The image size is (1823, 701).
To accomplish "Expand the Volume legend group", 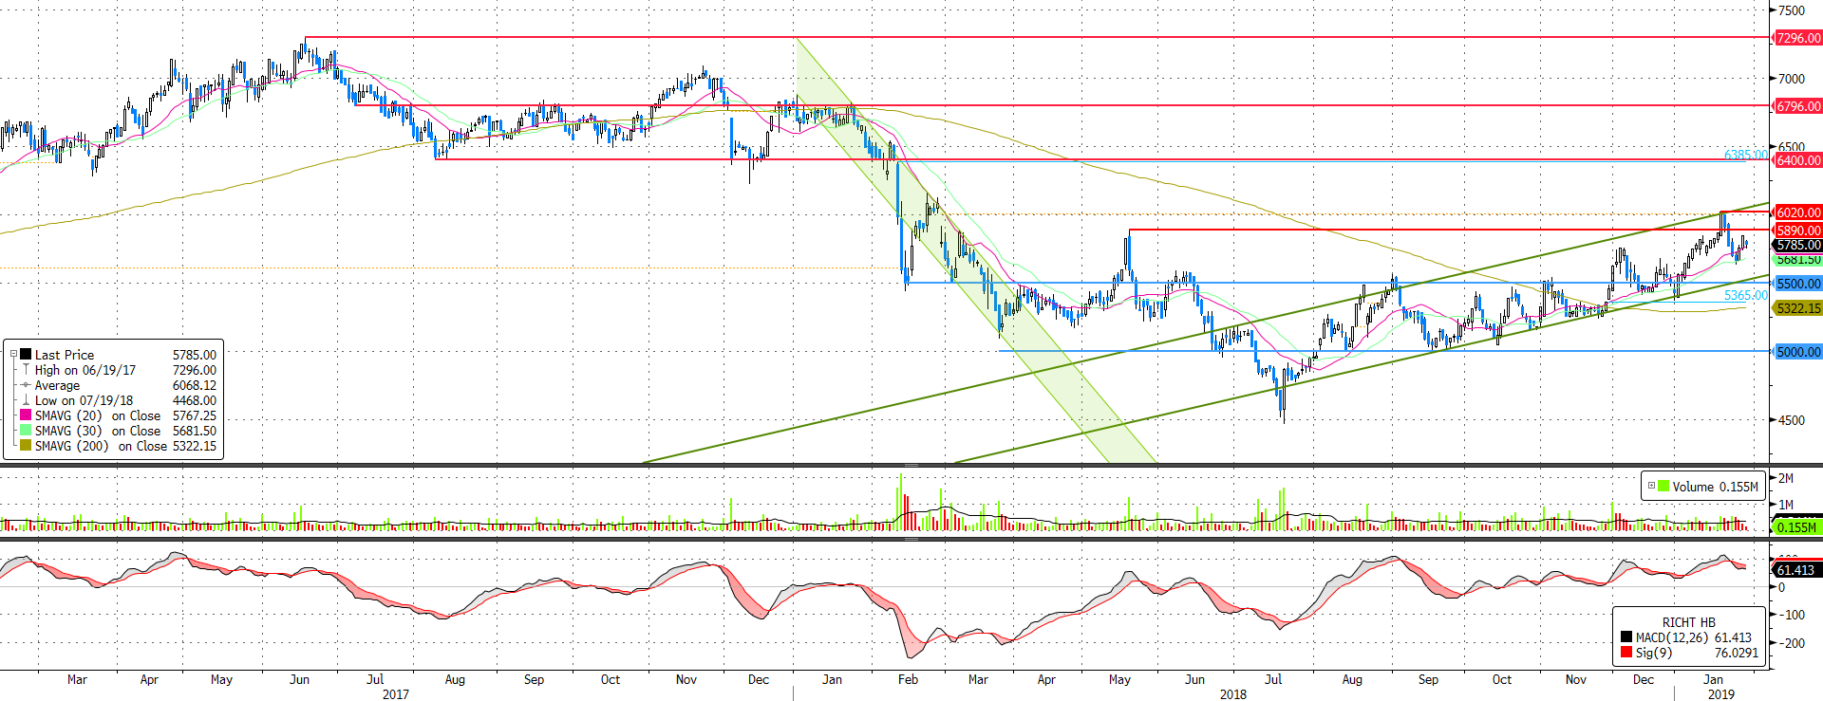I will [x=1651, y=486].
